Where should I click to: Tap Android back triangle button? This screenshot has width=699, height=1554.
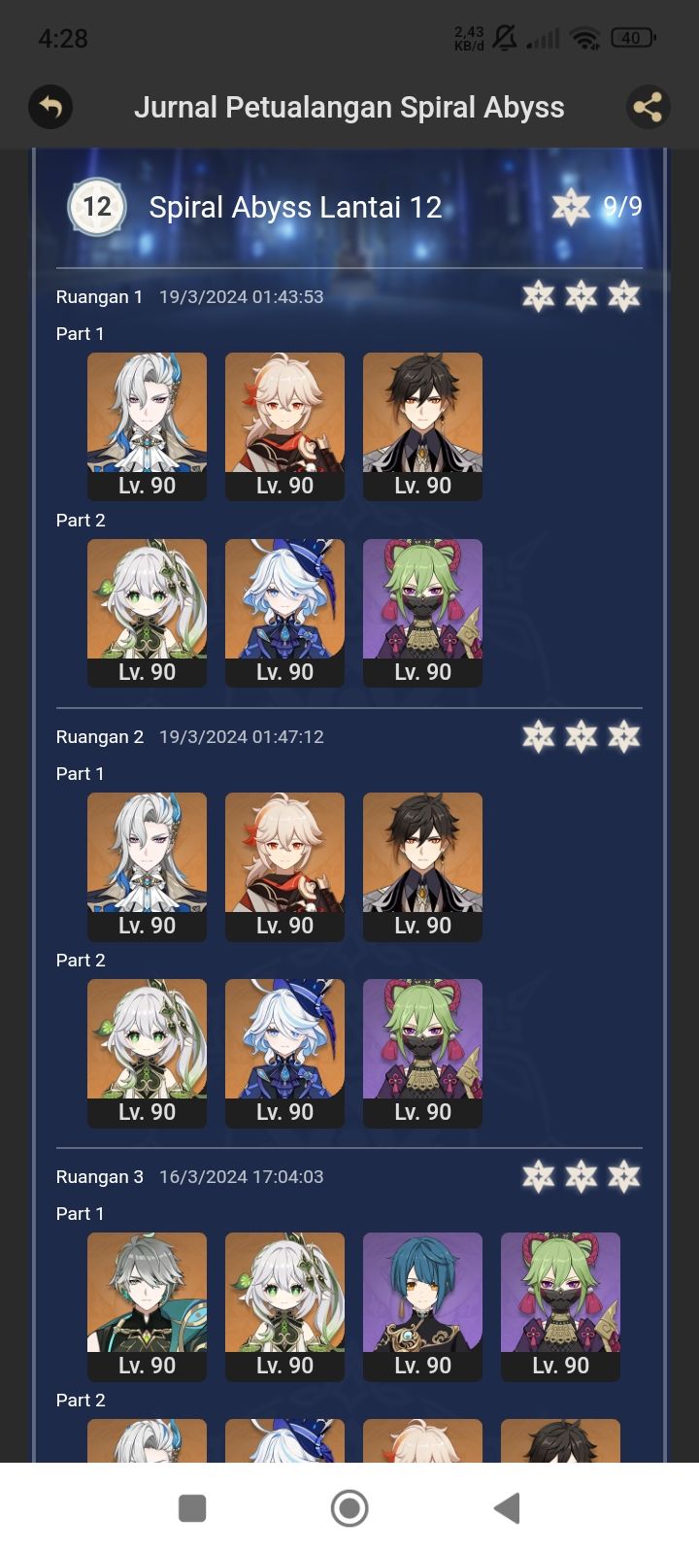click(x=507, y=1508)
